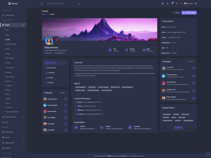The height and width of the screenshot is (158, 211).
Task: Open the language translation icon in header
Action: (162, 3)
